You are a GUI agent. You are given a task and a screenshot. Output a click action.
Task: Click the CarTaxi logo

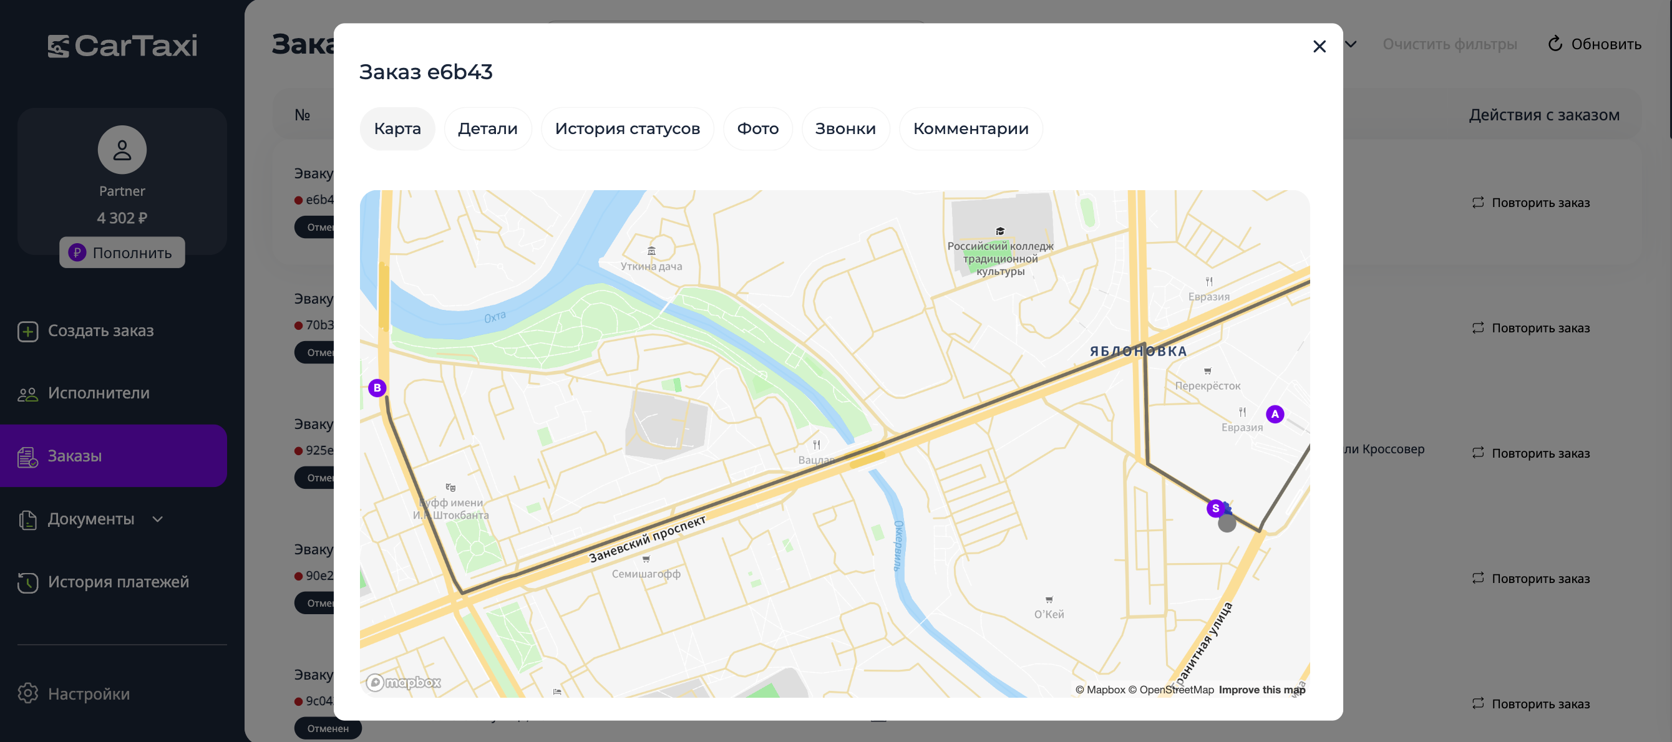122,46
